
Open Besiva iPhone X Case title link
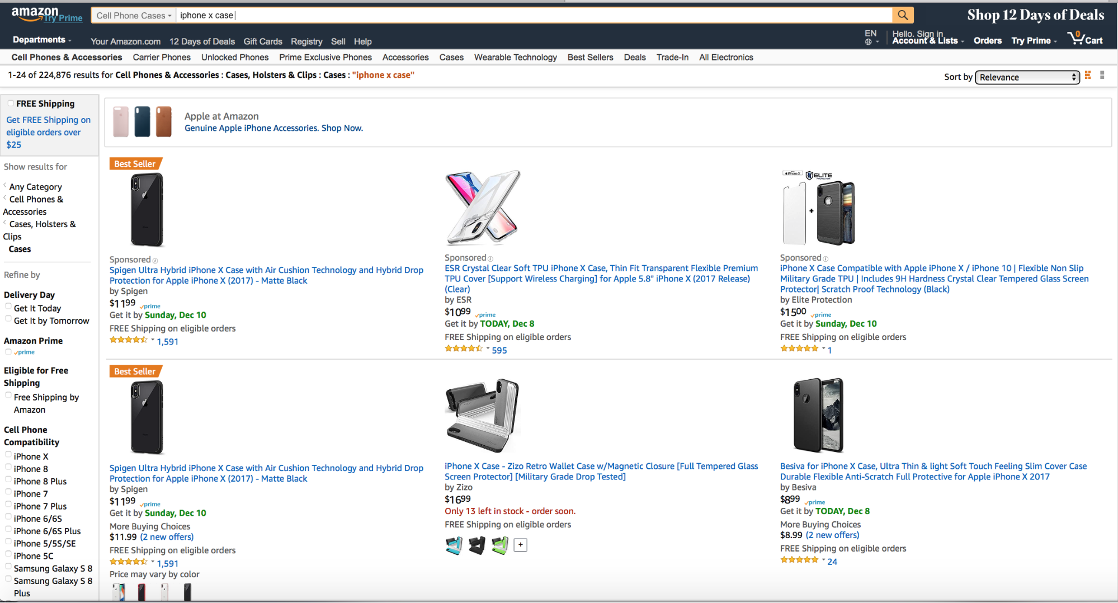click(933, 472)
